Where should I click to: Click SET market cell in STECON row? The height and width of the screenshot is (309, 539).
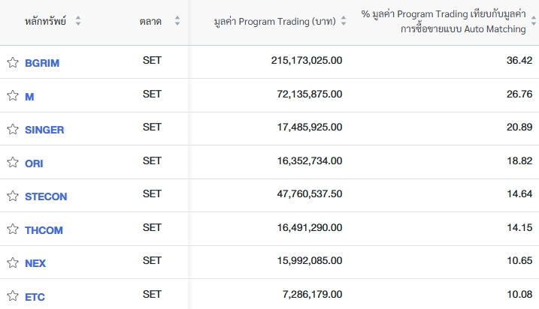[152, 193]
